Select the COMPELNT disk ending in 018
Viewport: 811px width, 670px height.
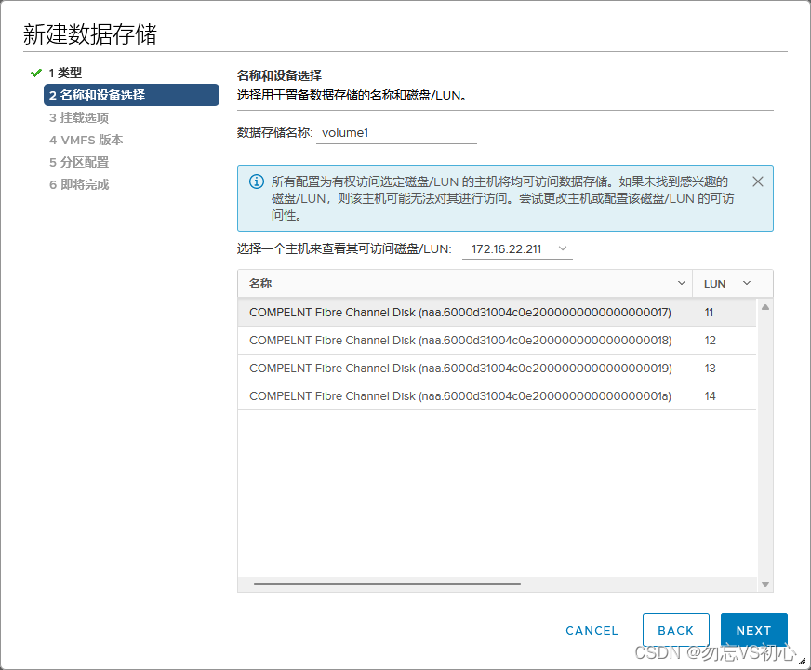pyautogui.click(x=459, y=341)
